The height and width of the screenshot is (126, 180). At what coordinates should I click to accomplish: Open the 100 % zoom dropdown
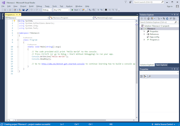point(10,120)
